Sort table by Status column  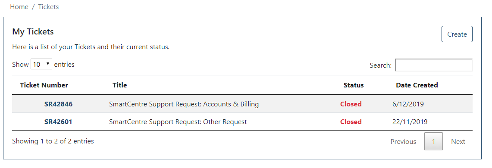click(354, 85)
